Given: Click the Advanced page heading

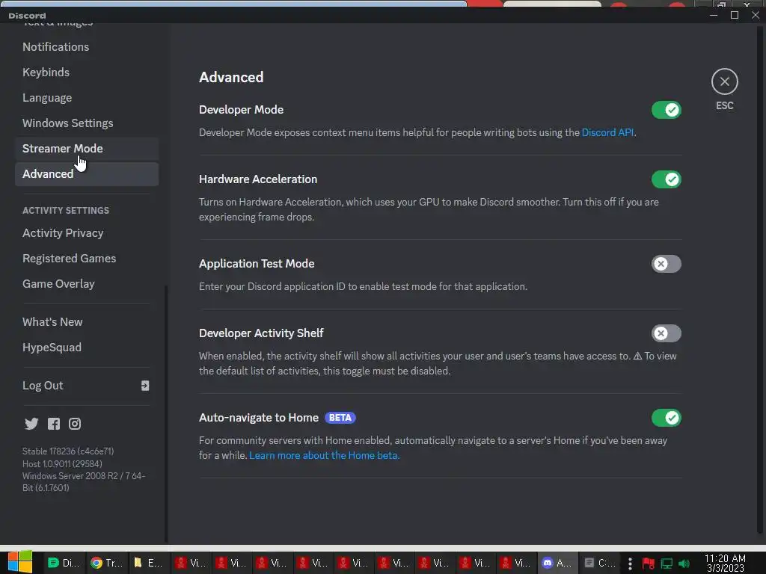Looking at the screenshot, I should [x=231, y=77].
